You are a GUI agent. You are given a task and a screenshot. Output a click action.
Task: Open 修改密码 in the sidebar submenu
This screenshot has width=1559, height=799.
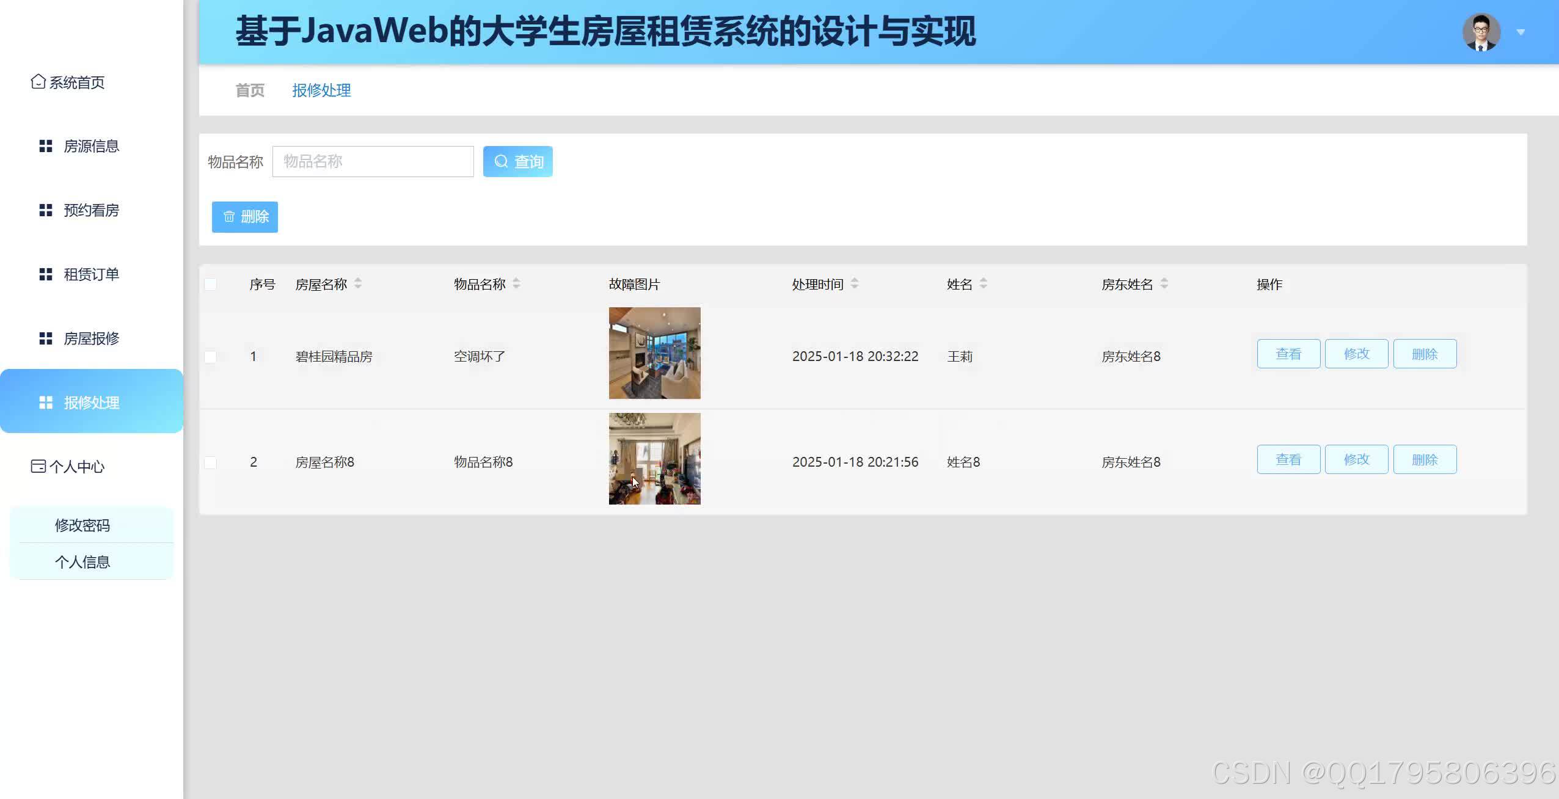point(82,525)
